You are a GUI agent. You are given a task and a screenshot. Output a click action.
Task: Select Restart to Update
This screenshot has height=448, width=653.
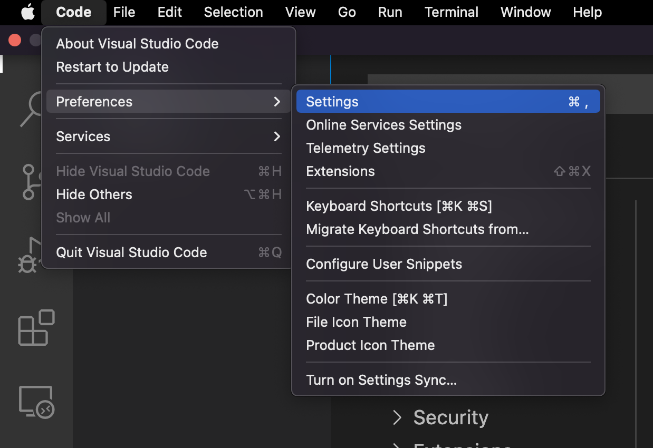(x=112, y=67)
